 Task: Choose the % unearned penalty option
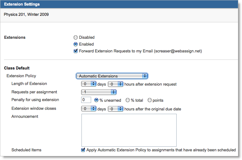click(96, 100)
